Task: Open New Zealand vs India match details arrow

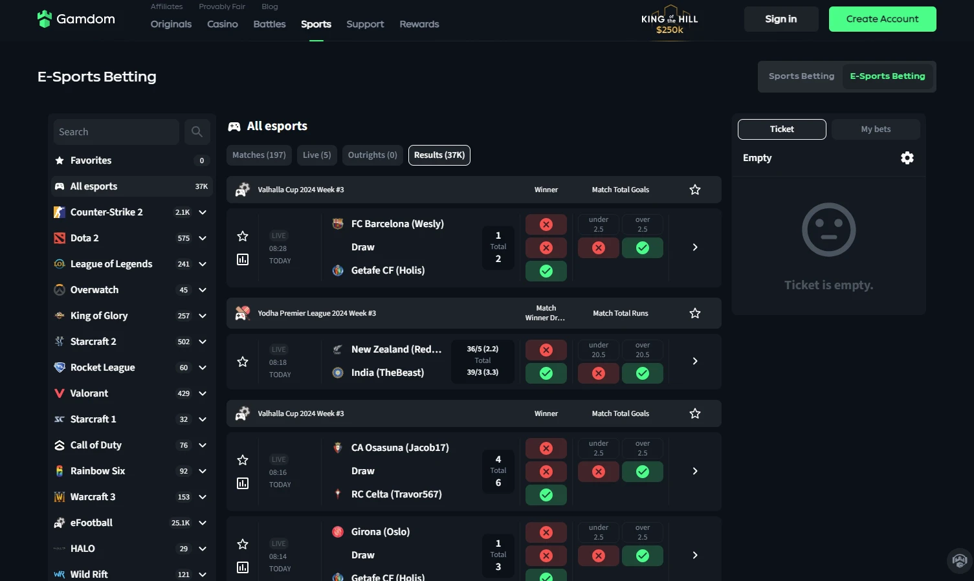Action: (695, 361)
